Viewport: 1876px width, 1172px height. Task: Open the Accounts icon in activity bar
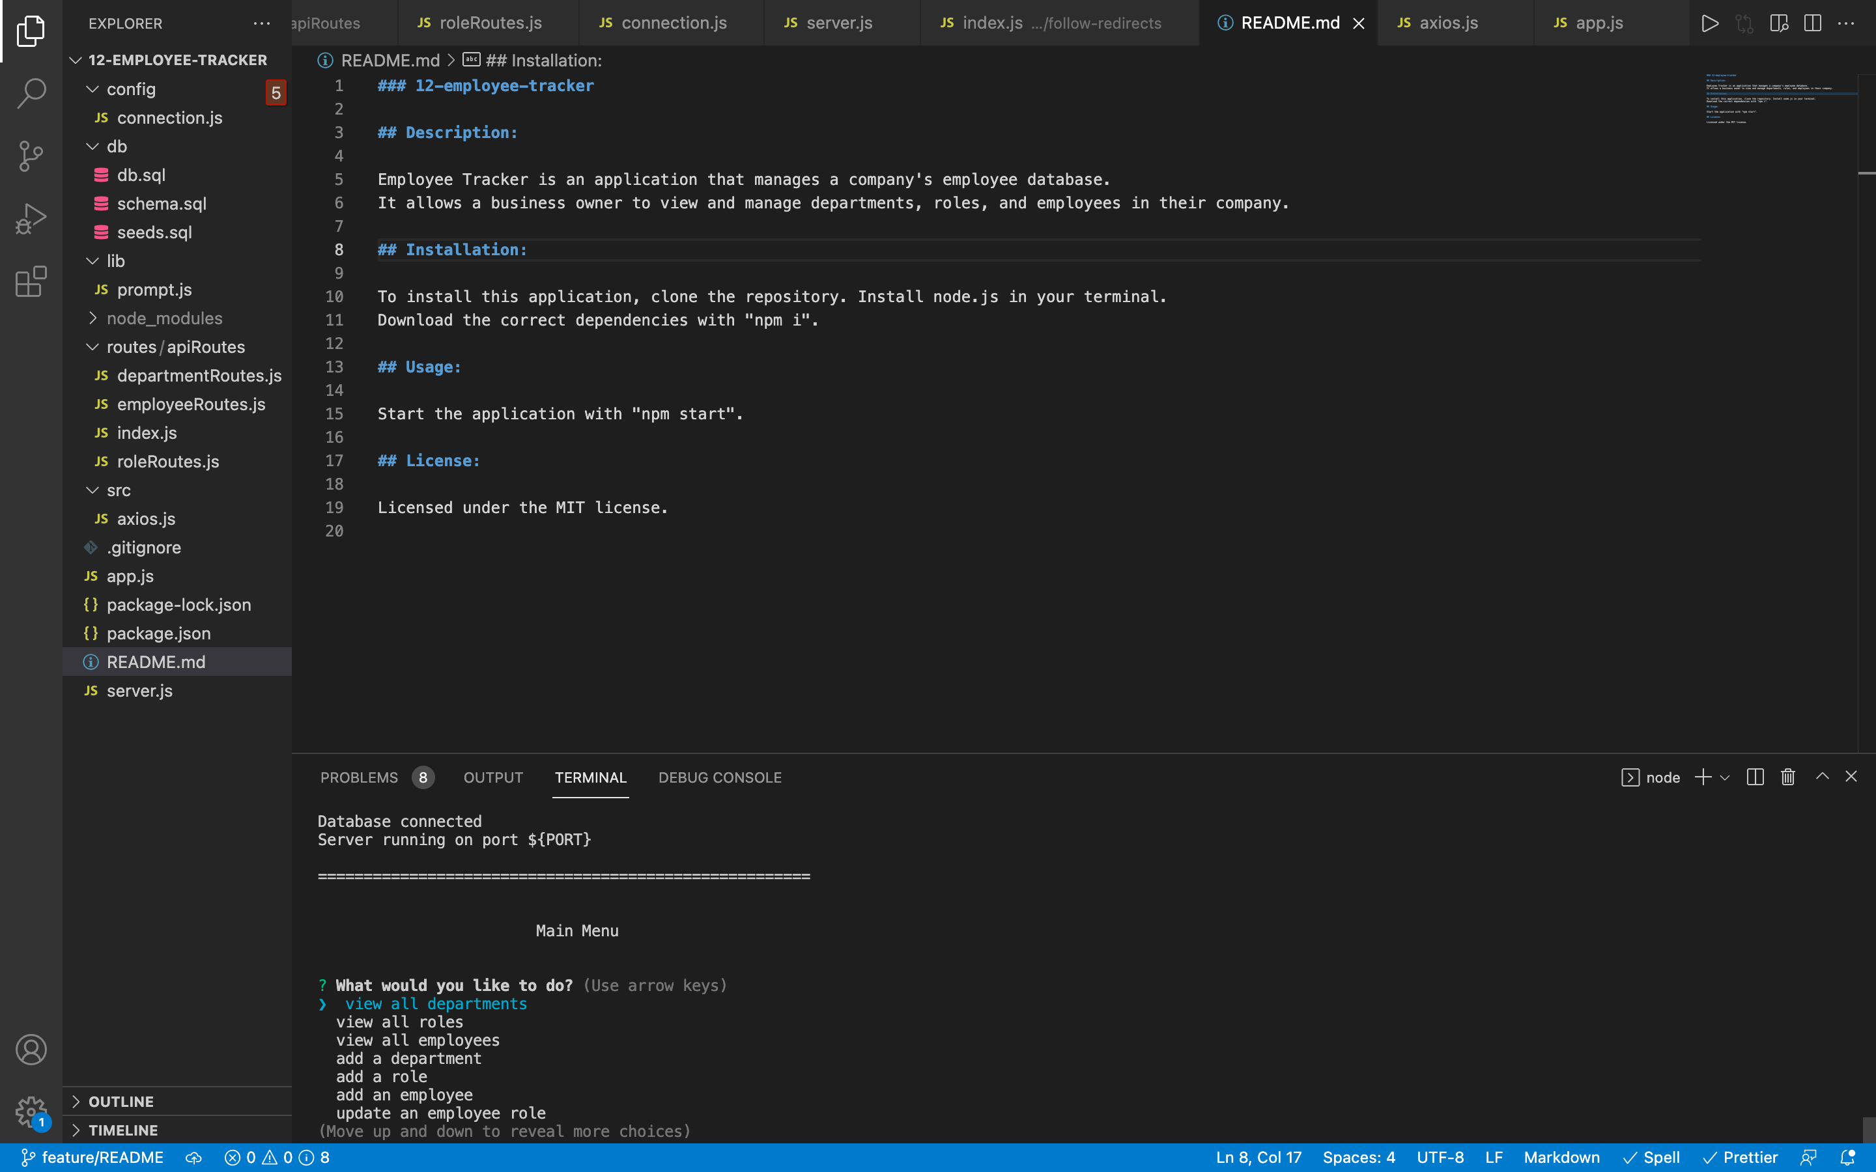click(31, 1050)
